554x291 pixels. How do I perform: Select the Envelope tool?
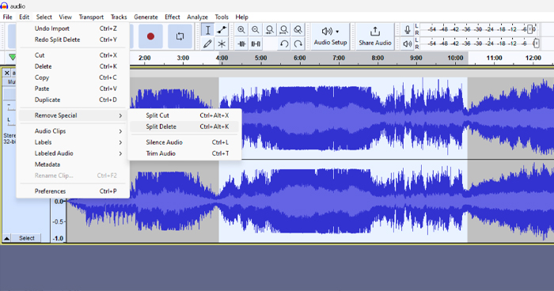(x=222, y=30)
